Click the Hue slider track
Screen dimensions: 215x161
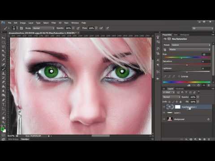[187, 57]
